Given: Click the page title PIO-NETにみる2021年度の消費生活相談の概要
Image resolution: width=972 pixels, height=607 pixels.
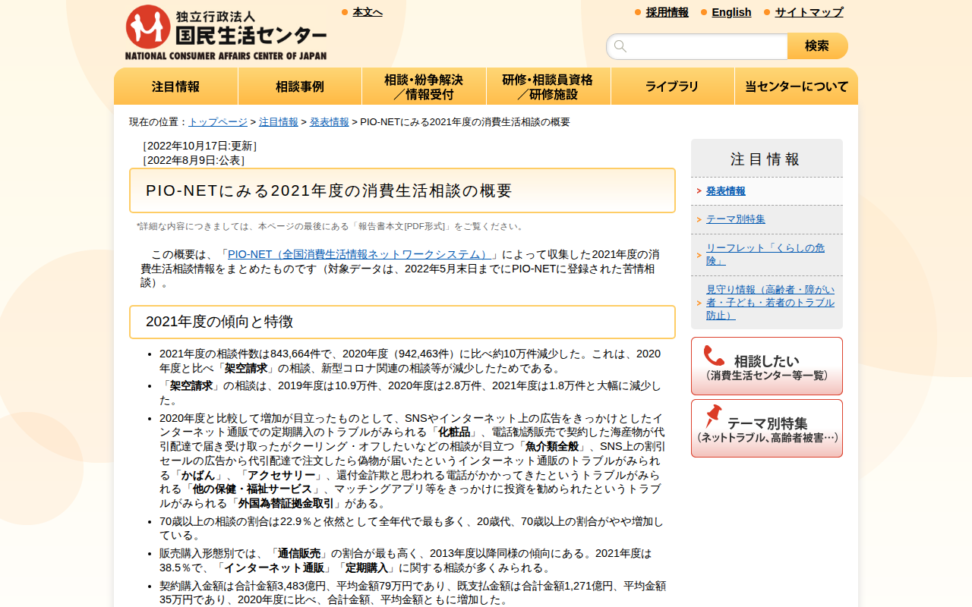Looking at the screenshot, I should click(x=402, y=190).
